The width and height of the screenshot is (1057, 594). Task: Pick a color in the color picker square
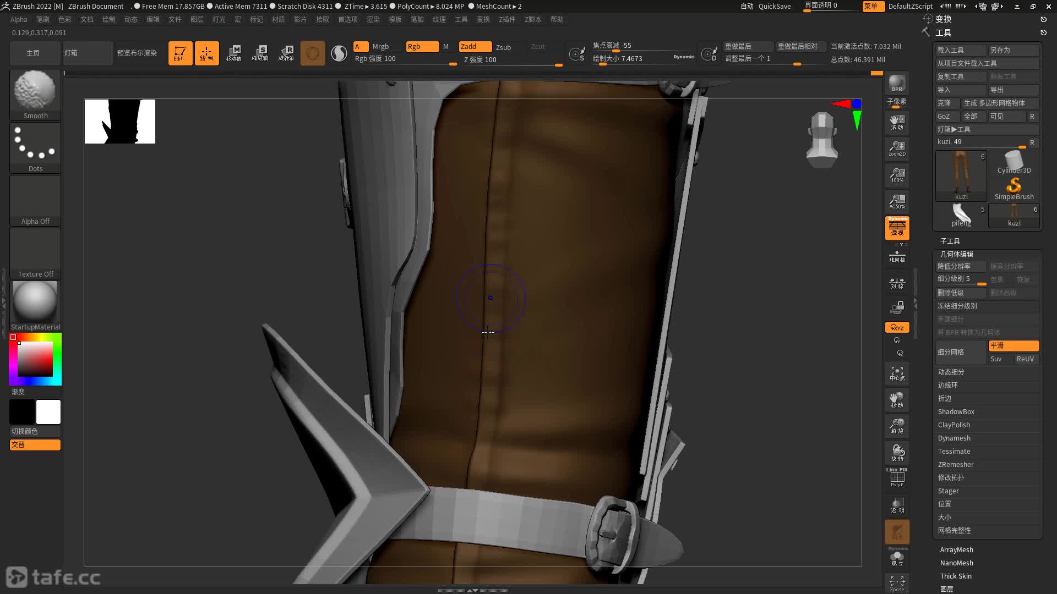click(x=35, y=359)
